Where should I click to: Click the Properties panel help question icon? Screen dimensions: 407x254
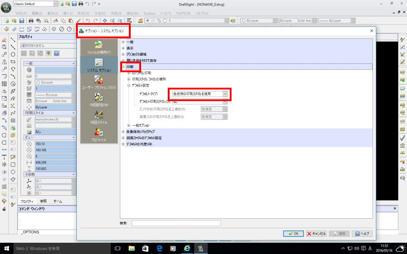tap(57, 53)
